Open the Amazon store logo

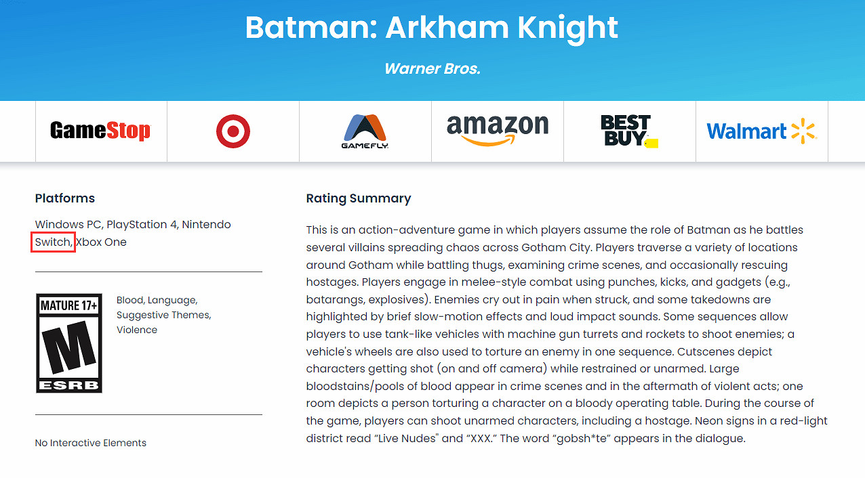497,130
